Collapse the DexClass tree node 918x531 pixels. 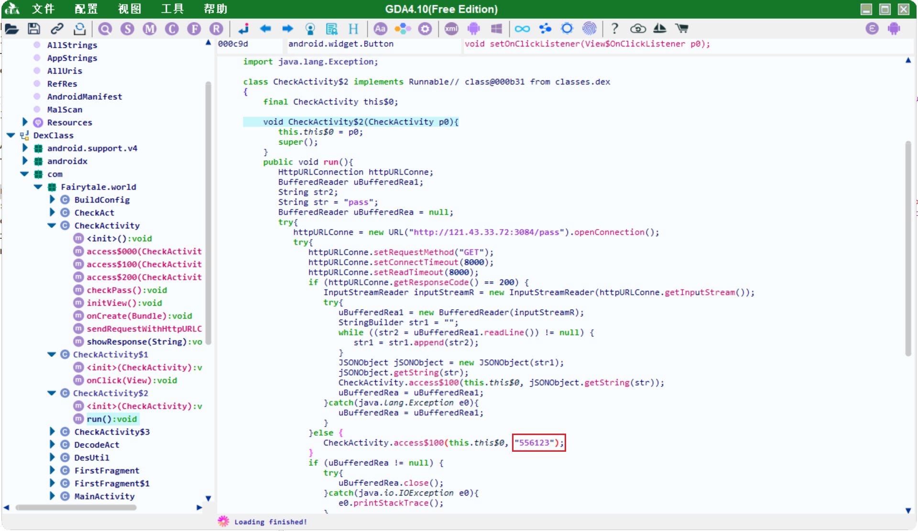tap(11, 136)
